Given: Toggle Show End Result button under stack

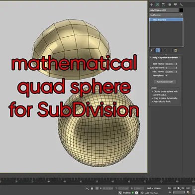Looking at the screenshot, I should (x=158, y=50).
